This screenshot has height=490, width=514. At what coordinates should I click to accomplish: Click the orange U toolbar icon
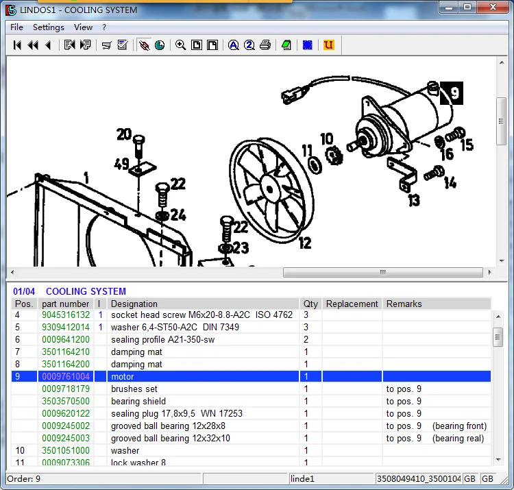(x=328, y=45)
